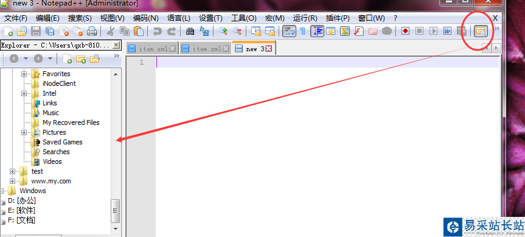Paste using the clipboard toolbar icon
This screenshot has width=525, height=237.
139,31
